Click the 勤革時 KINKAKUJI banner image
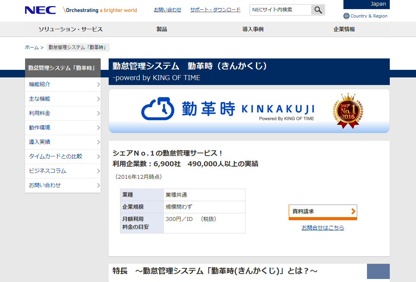Screen dimensions: 416x282 [249, 111]
